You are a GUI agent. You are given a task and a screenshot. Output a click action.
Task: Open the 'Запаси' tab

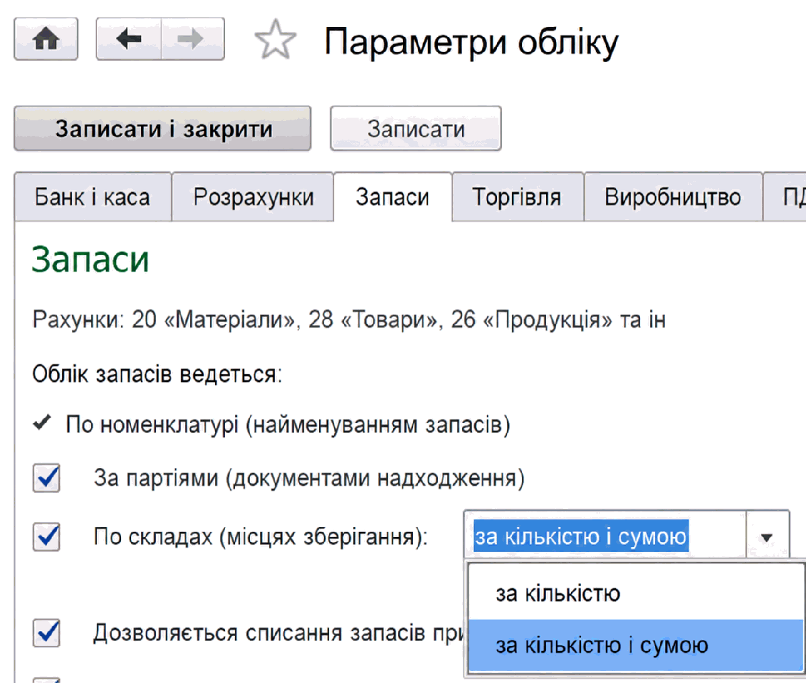(392, 197)
